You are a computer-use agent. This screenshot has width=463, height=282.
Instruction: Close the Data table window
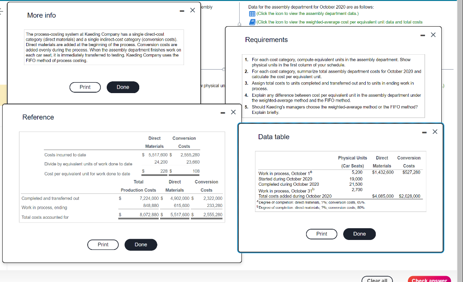pyautogui.click(x=435, y=132)
